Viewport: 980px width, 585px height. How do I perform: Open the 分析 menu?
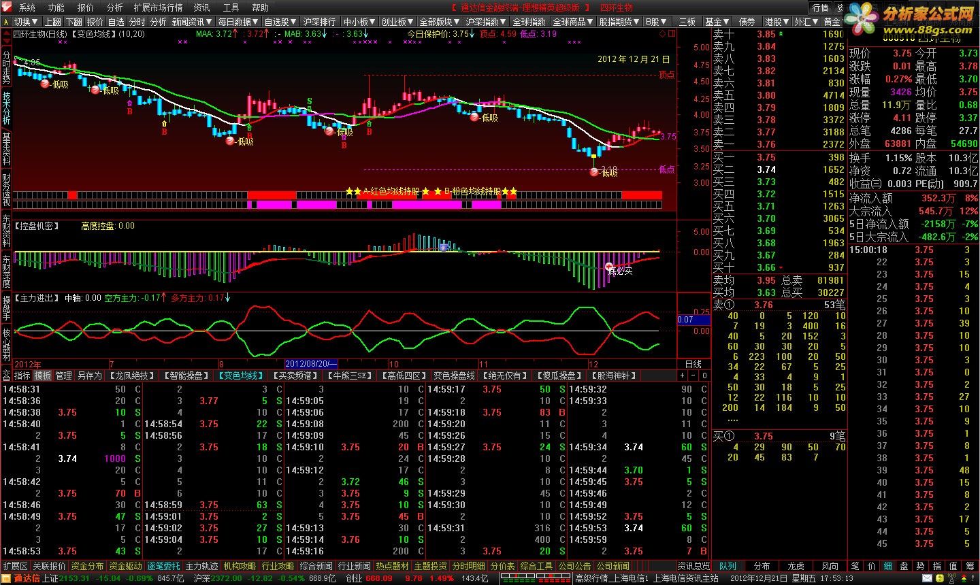pyautogui.click(x=115, y=7)
